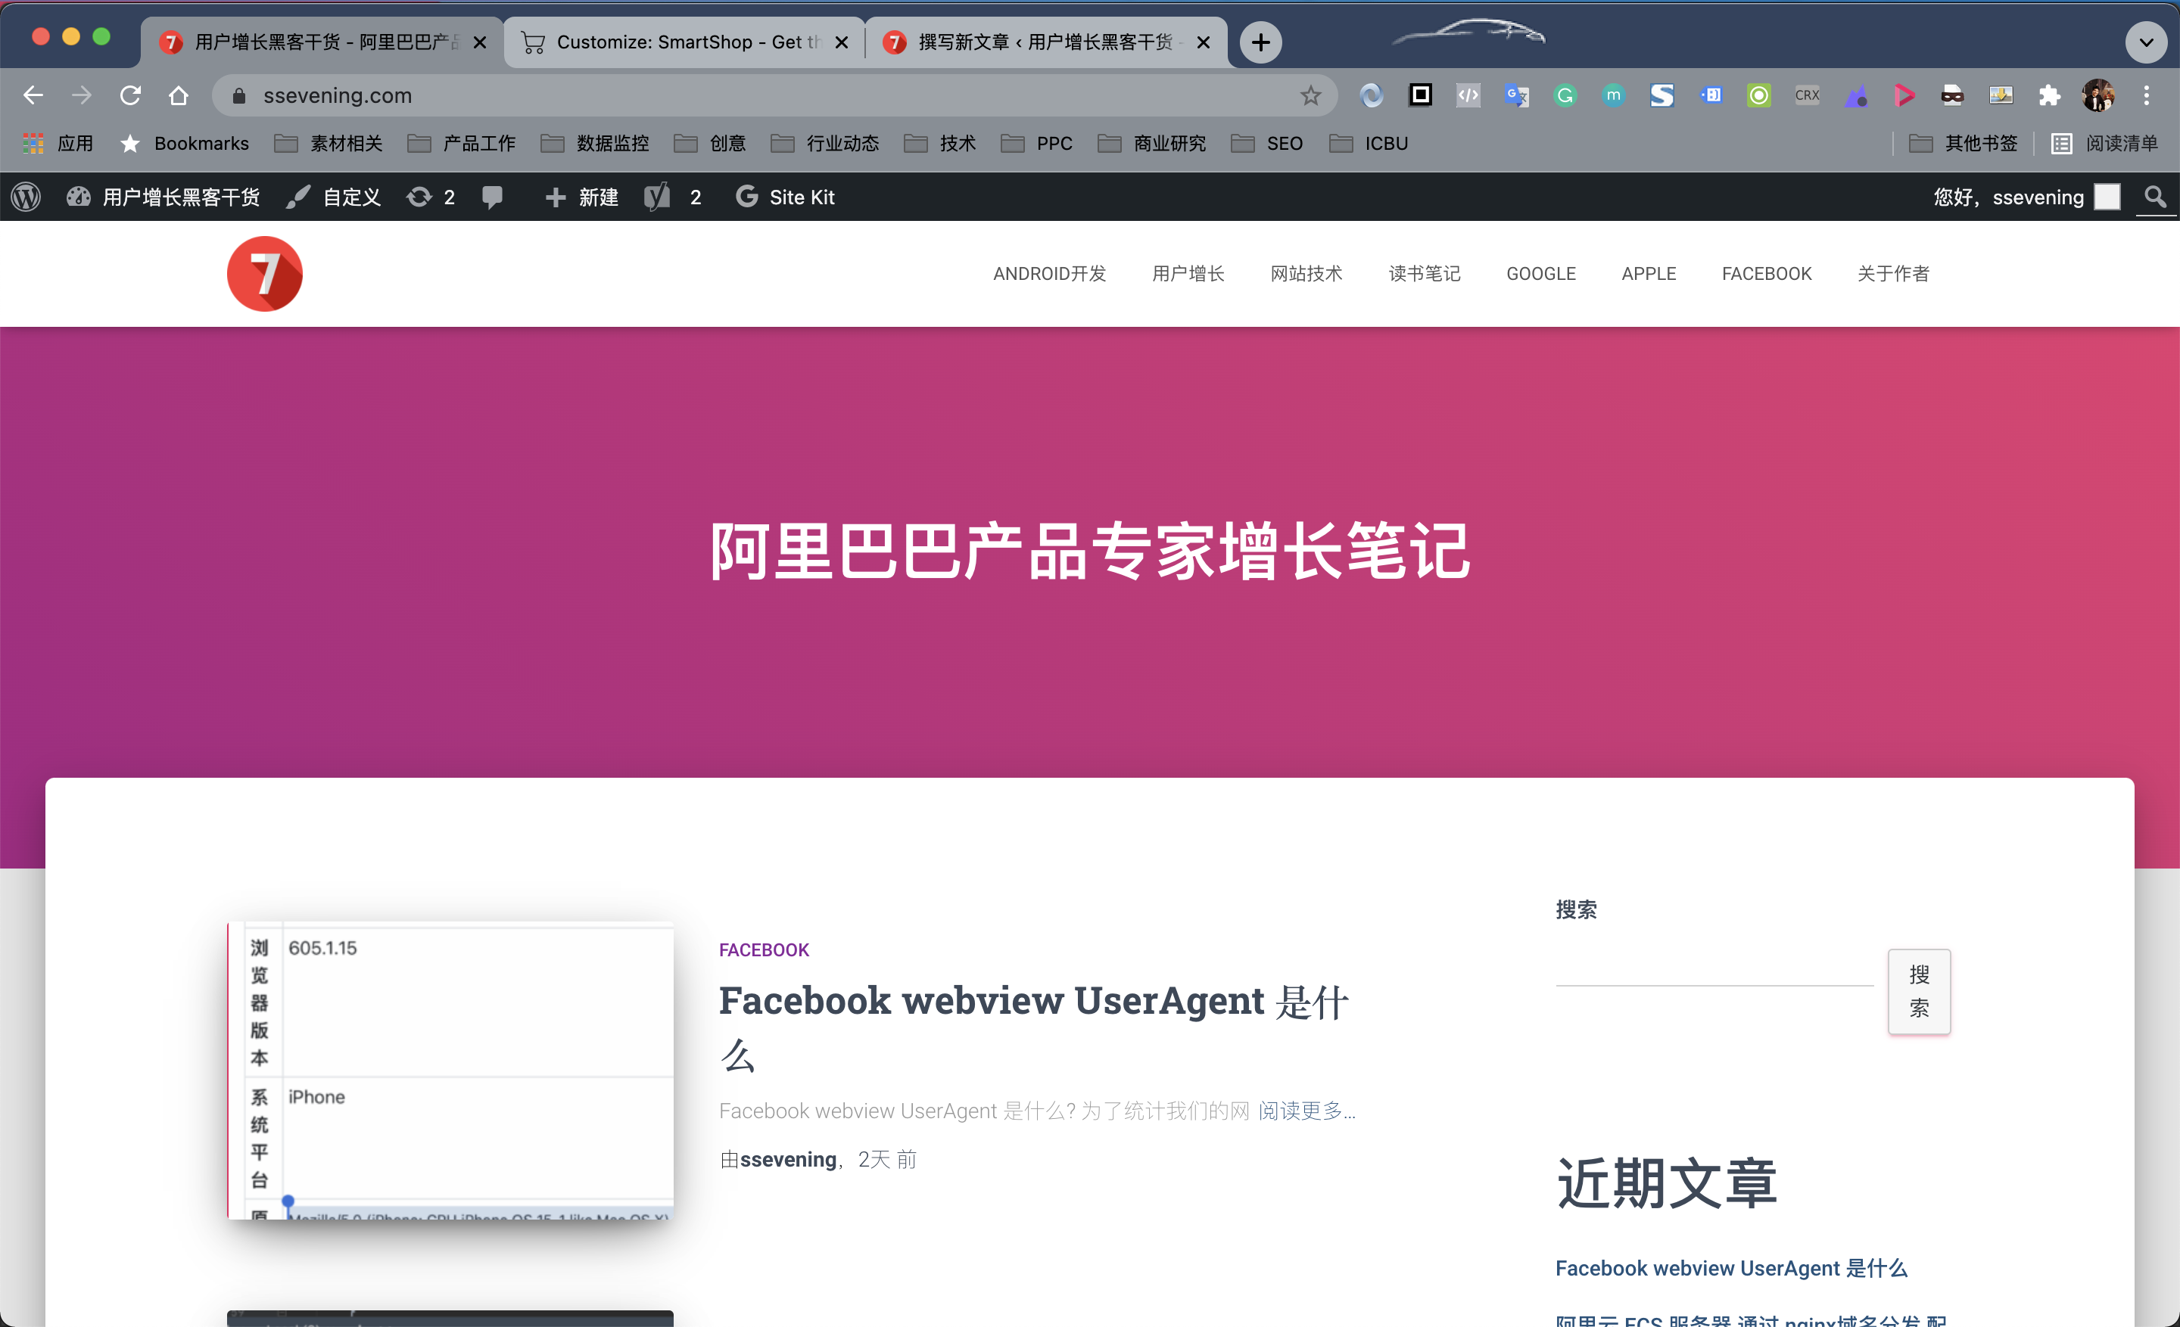
Task: Open the 新建 menu in admin bar
Action: coord(581,196)
